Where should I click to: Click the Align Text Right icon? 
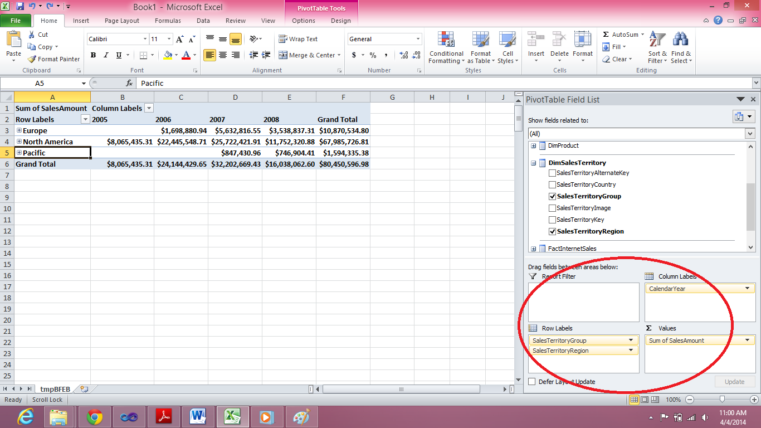click(x=235, y=55)
